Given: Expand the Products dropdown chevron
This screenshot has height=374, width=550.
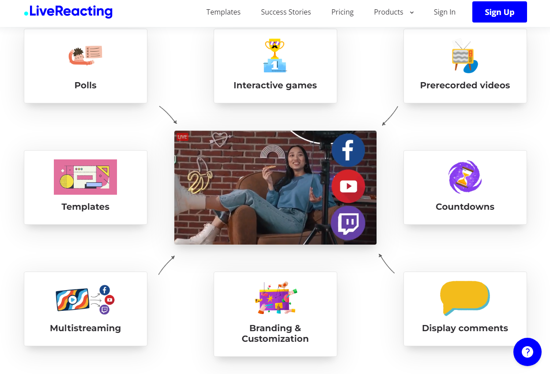Looking at the screenshot, I should (x=412, y=12).
